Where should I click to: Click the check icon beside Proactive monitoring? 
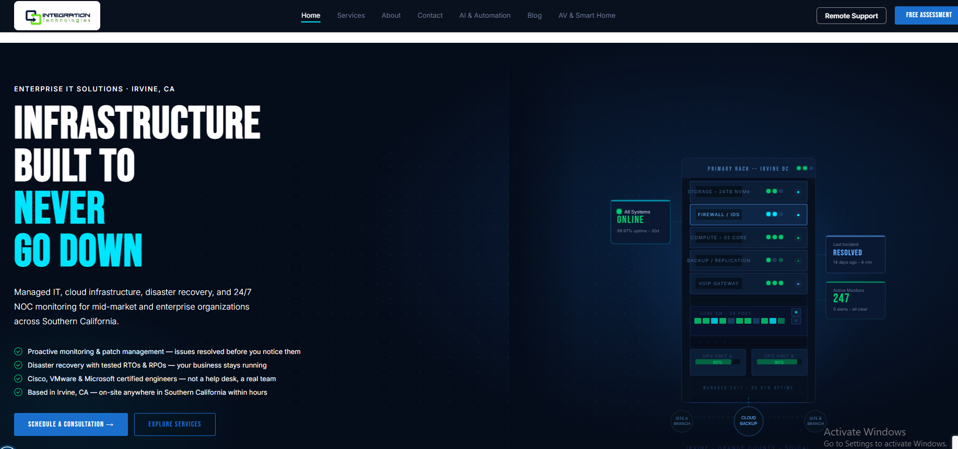[18, 351]
